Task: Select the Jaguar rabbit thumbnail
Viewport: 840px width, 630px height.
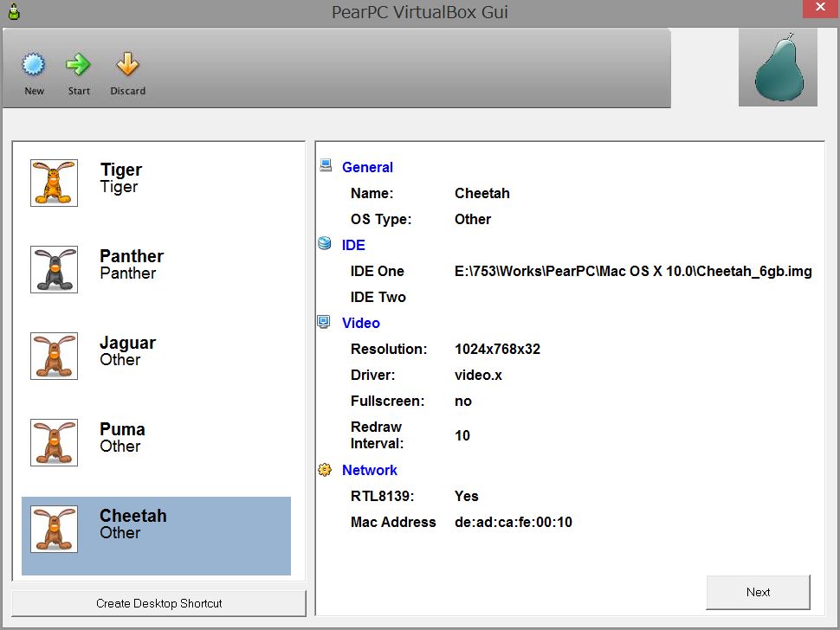Action: click(x=54, y=356)
